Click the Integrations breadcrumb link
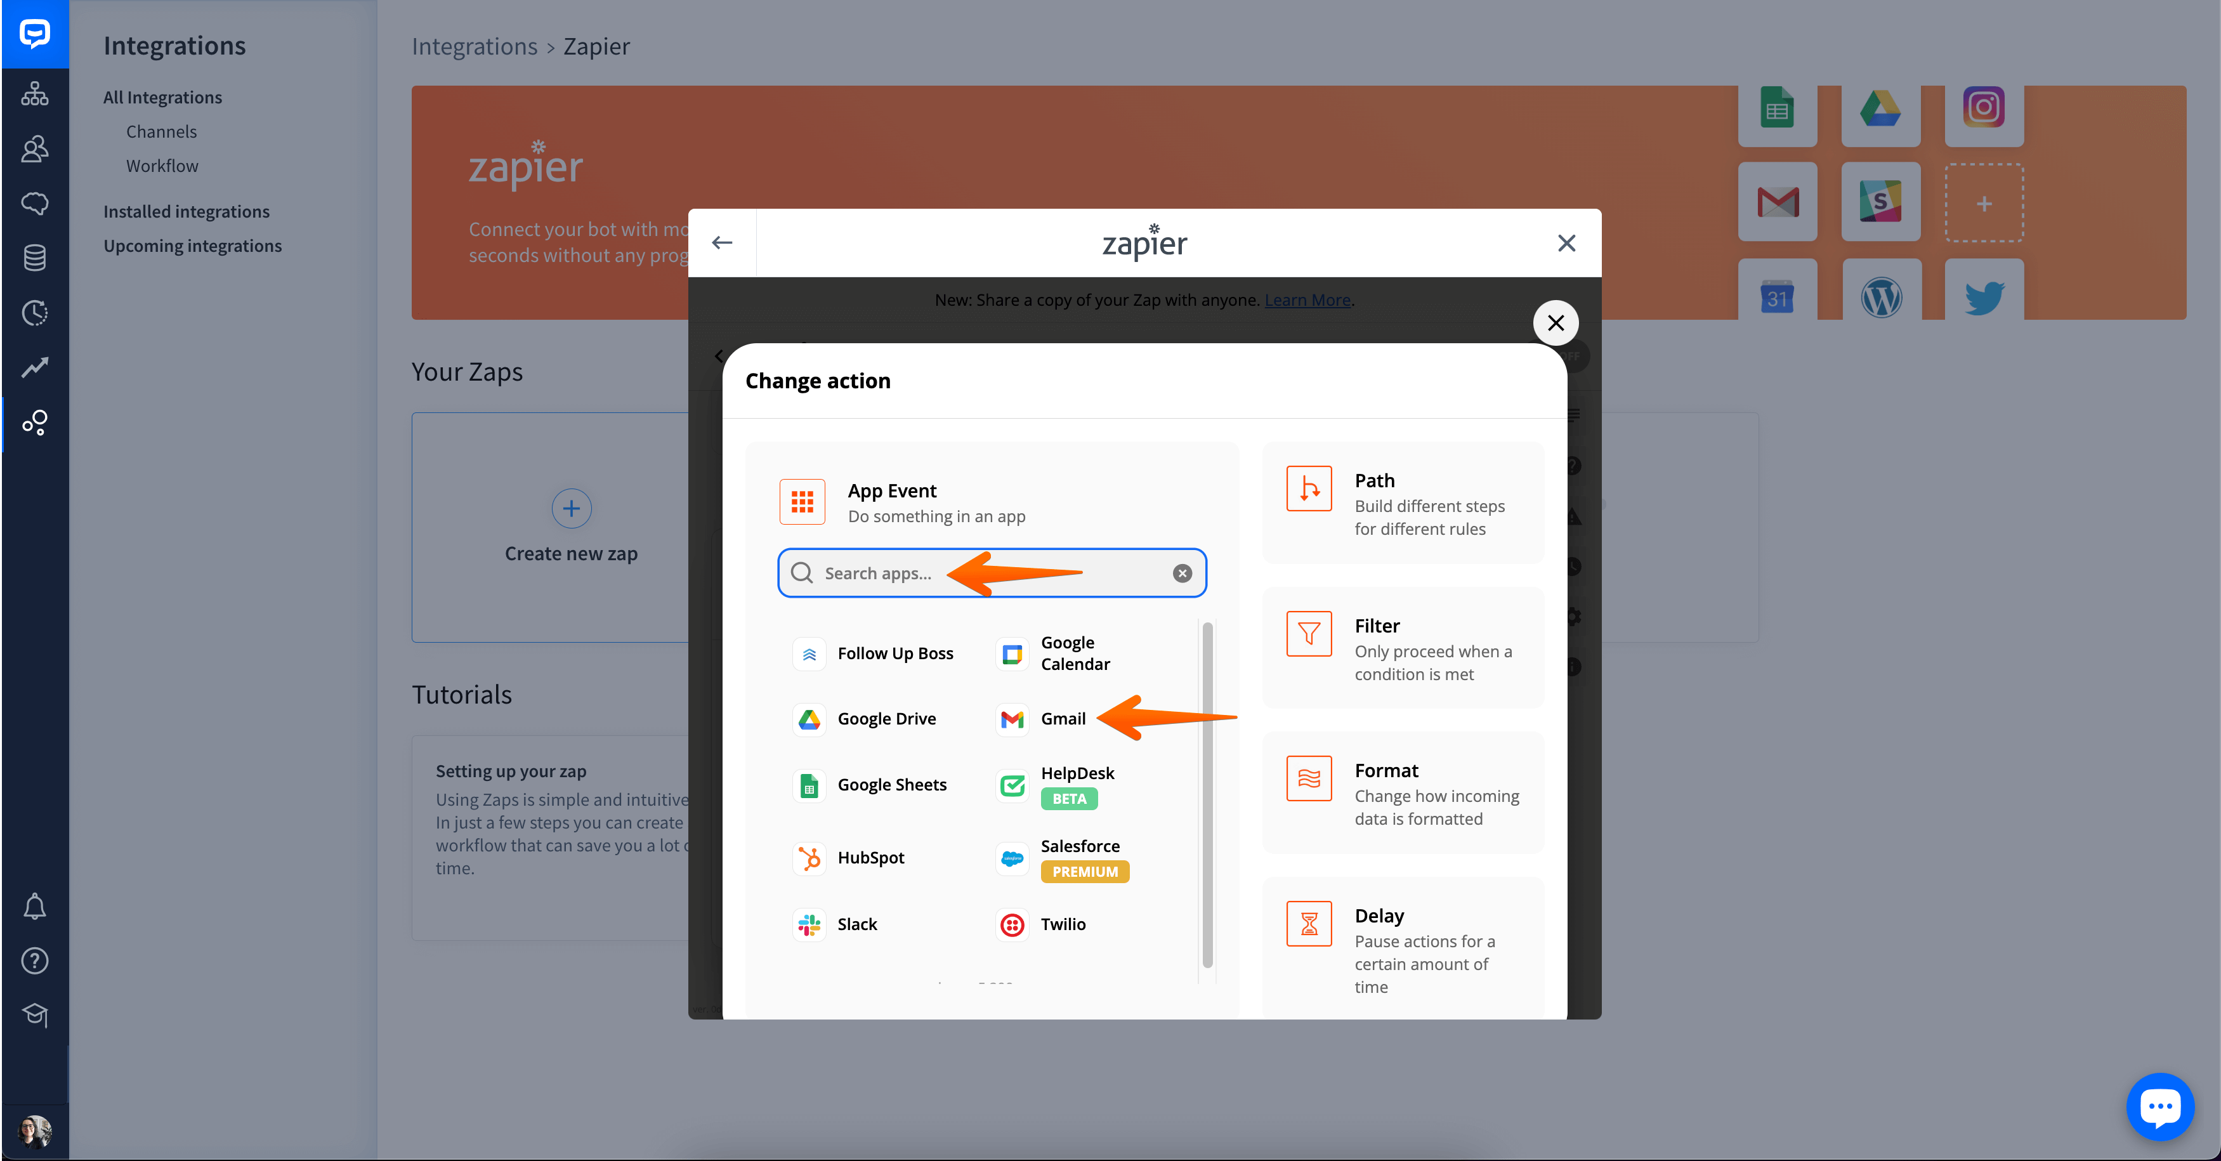 [x=474, y=46]
